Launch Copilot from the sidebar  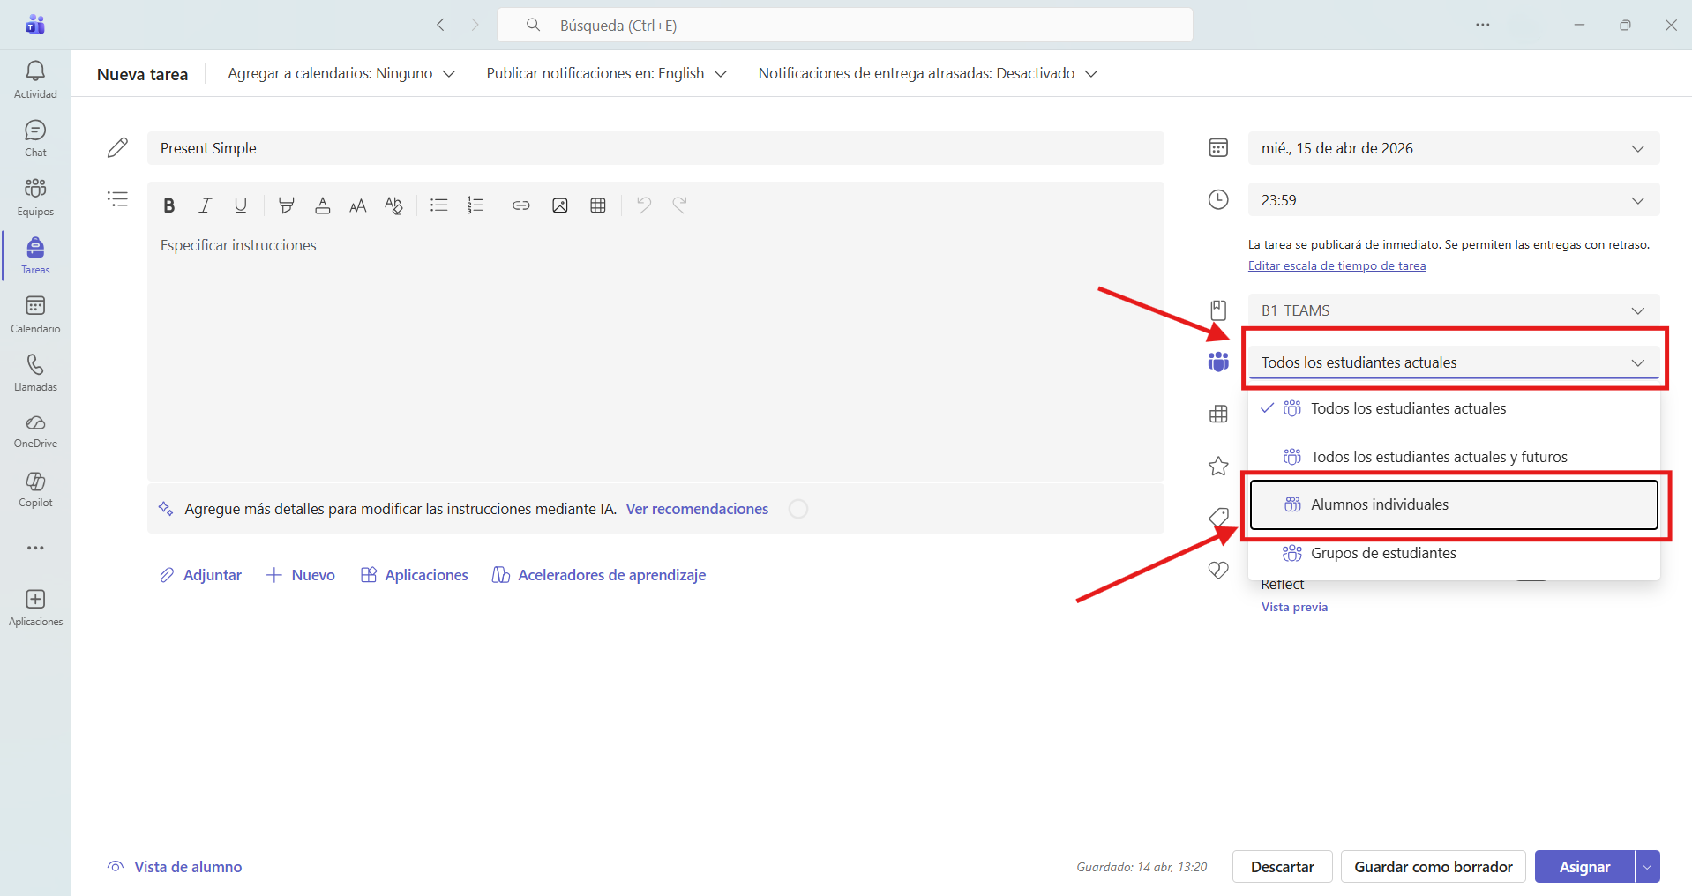point(35,489)
